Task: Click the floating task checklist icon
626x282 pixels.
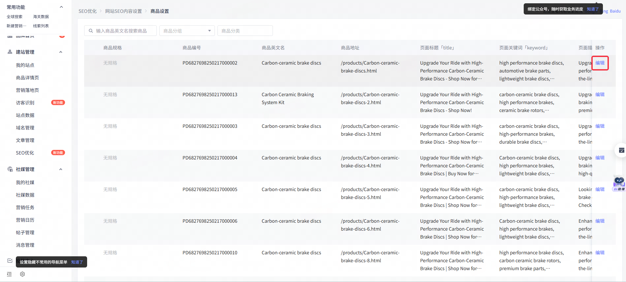Action: (621, 151)
